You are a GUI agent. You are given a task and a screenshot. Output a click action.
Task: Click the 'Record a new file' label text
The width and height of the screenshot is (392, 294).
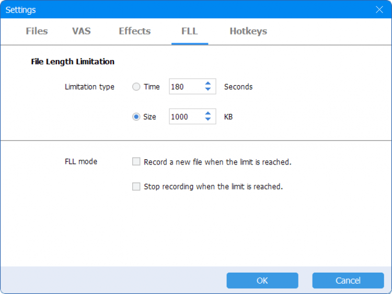tap(217, 162)
